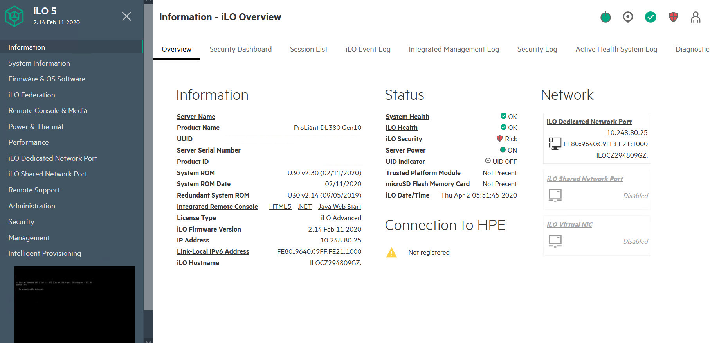The height and width of the screenshot is (343, 710).
Task: Click the green health checkmark icon in header
Action: (651, 17)
